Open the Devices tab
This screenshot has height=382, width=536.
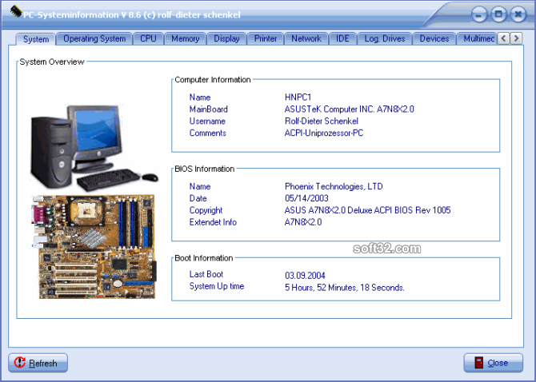[434, 39]
